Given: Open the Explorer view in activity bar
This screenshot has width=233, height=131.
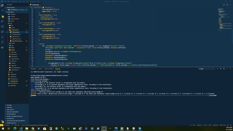Looking at the screenshot, I should [2, 5].
